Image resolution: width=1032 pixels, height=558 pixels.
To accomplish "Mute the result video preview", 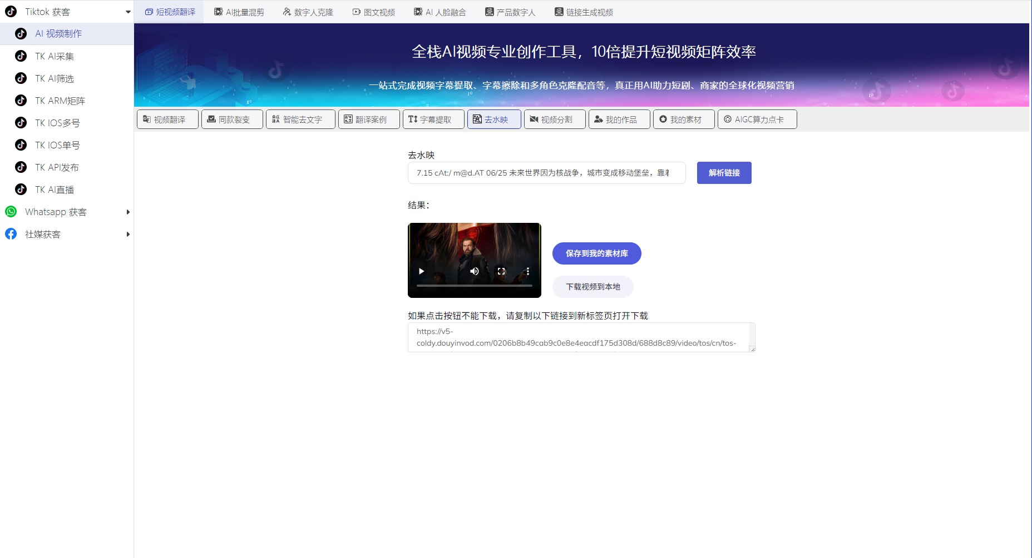I will pos(474,271).
